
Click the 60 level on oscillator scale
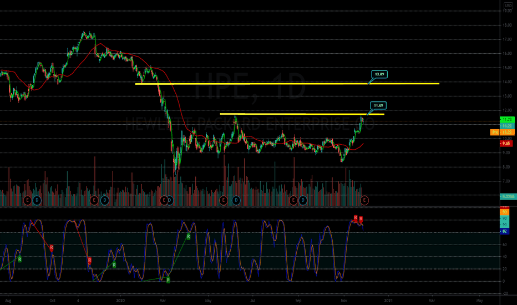tap(504, 245)
